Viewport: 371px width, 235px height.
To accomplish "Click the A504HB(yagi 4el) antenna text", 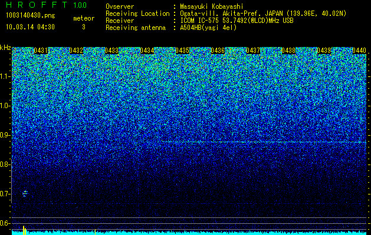I will (208, 28).
